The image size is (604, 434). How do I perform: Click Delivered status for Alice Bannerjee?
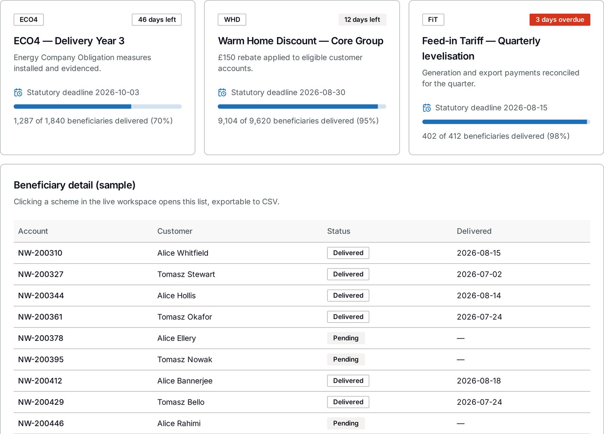coord(348,381)
